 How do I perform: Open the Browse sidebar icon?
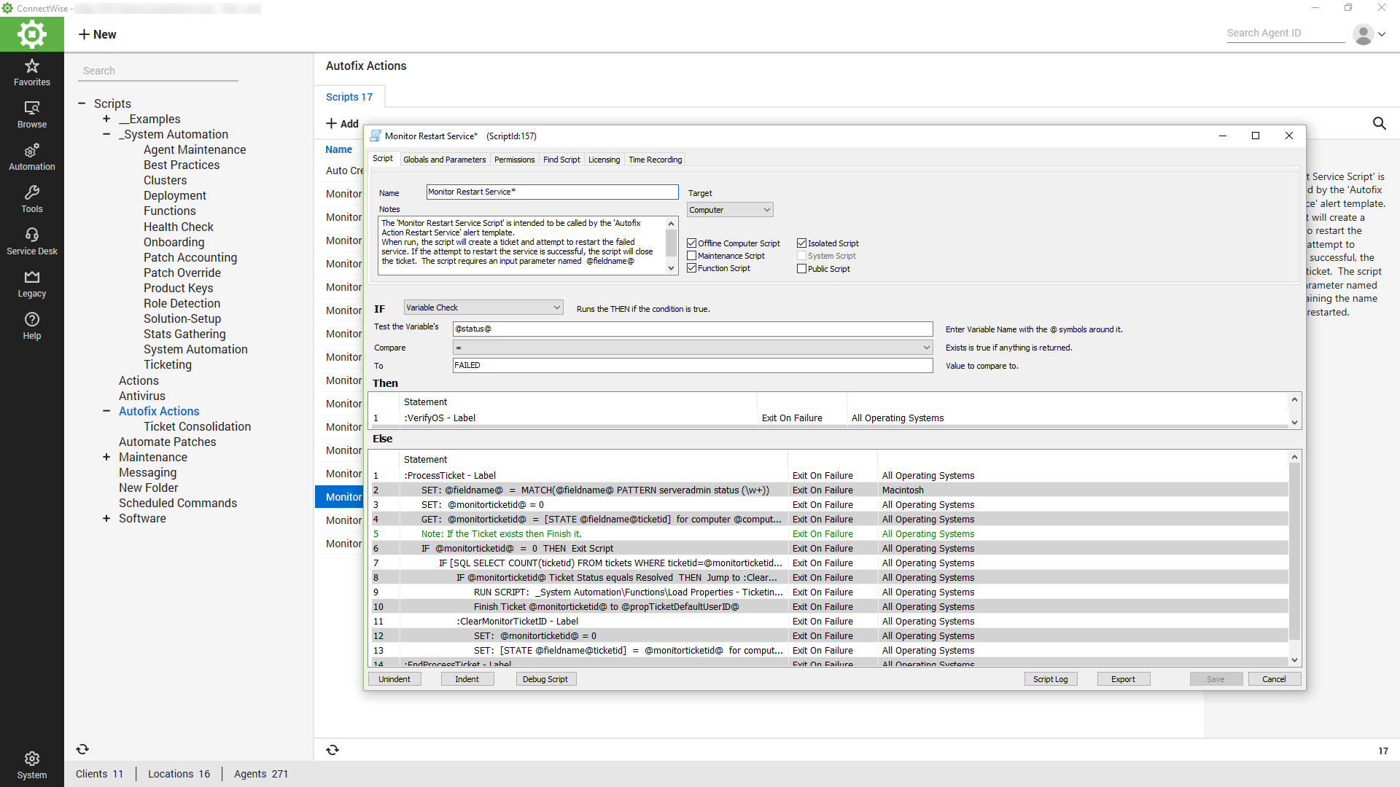(32, 109)
